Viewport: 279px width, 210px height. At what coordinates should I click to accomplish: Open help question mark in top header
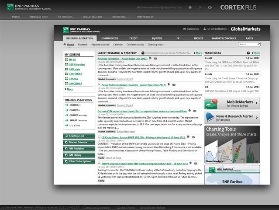[x=200, y=8]
